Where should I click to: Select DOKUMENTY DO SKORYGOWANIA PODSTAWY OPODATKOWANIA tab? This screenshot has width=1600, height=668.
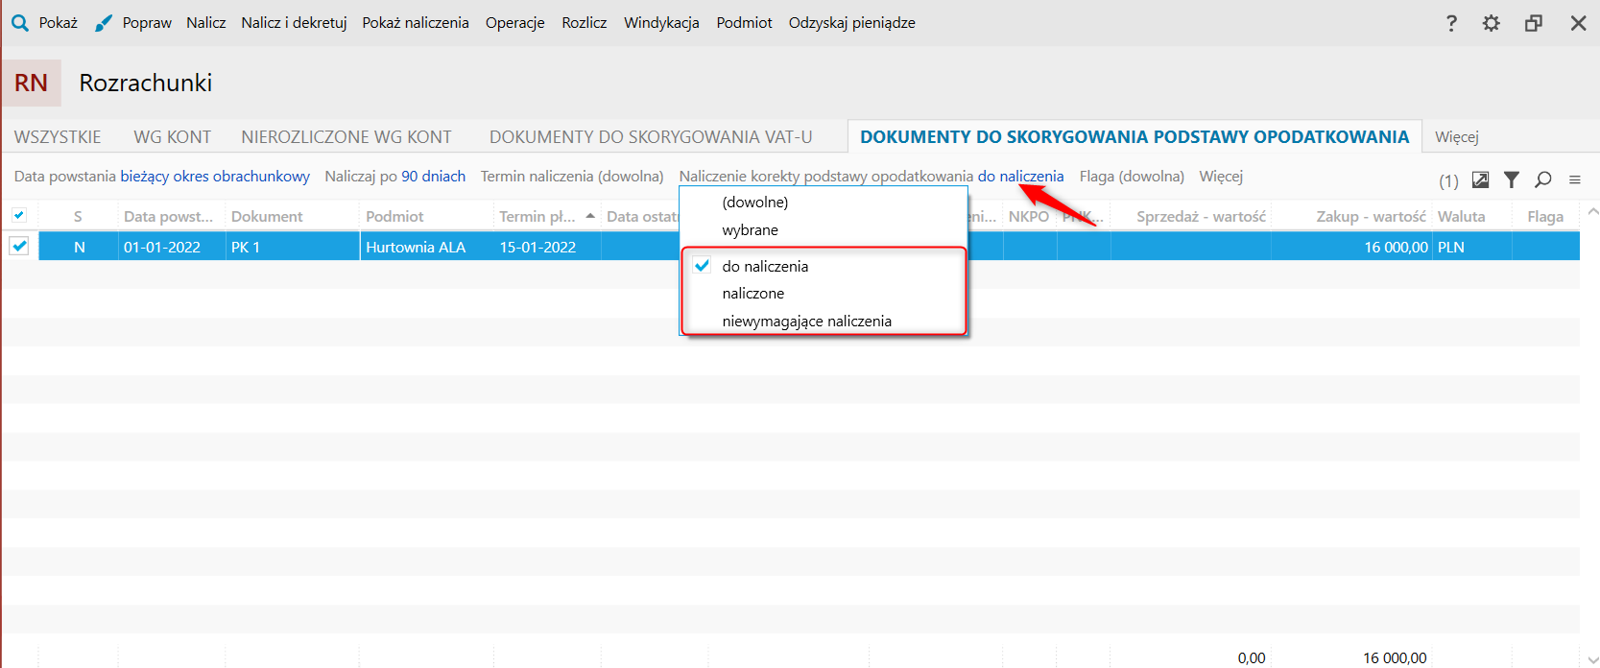[1134, 137]
